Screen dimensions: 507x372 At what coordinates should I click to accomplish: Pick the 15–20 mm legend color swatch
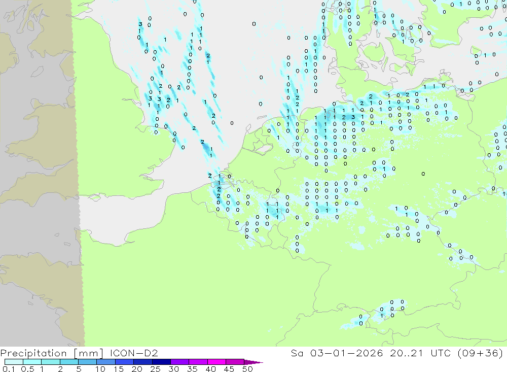pos(125,362)
